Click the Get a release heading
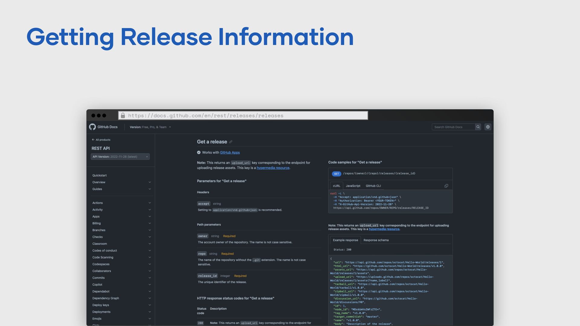580x326 pixels. pyautogui.click(x=212, y=142)
